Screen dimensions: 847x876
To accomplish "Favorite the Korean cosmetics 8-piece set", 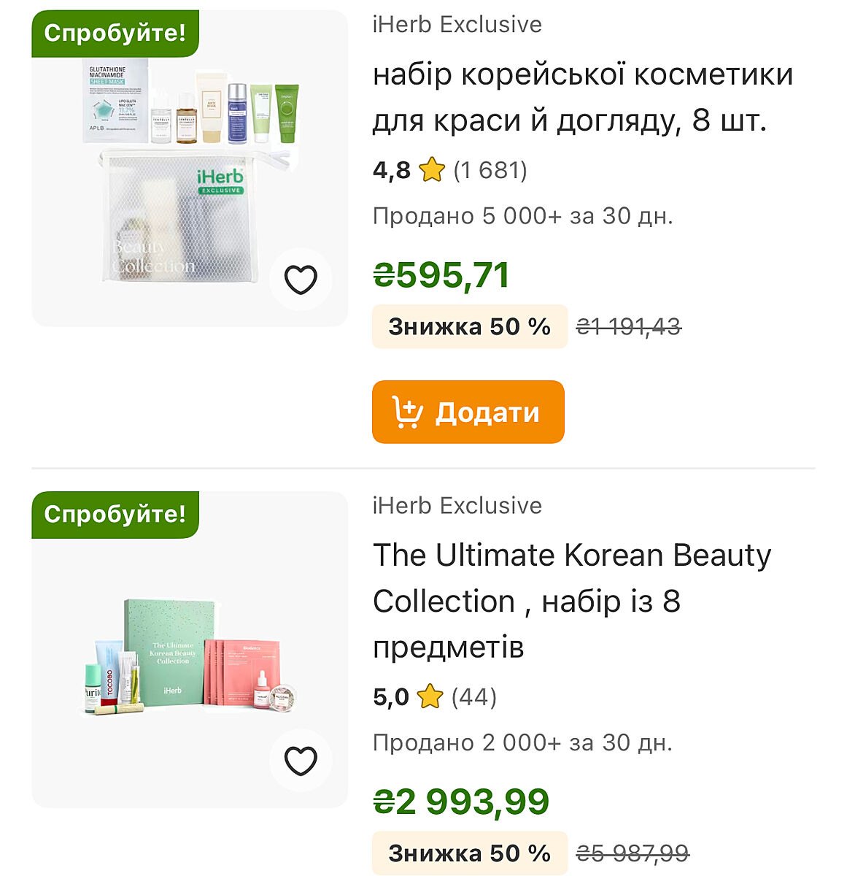I will tap(301, 280).
